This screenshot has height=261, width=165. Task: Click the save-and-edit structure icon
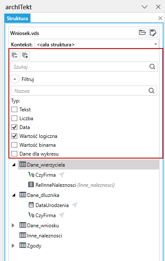153,32
